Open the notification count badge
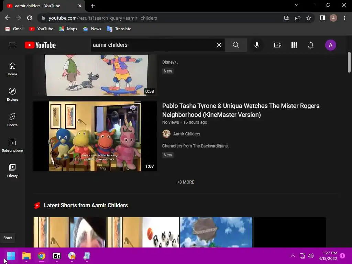The width and height of the screenshot is (352, 264). point(342,256)
